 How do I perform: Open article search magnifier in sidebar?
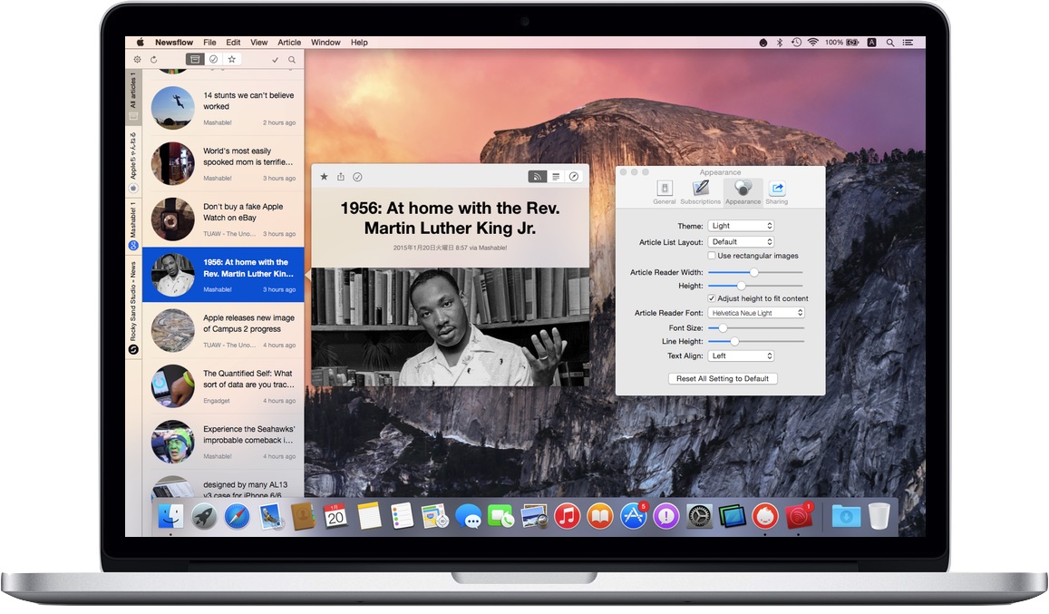[x=292, y=60]
